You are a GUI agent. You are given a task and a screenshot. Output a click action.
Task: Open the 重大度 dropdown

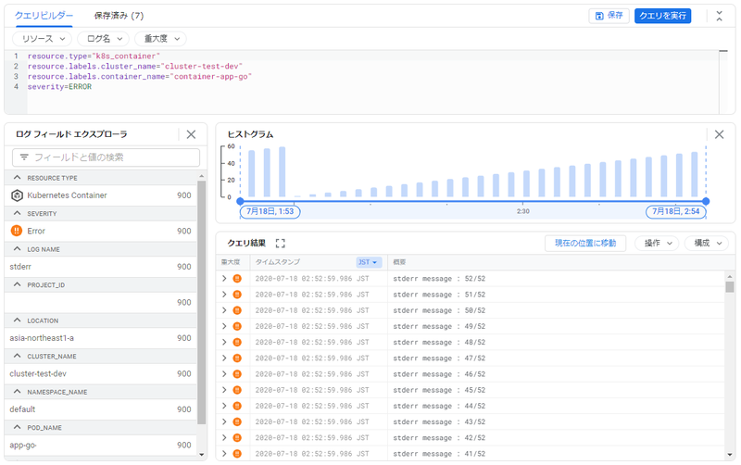160,39
